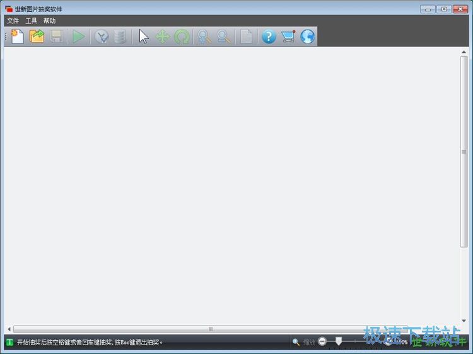Choose the green four-arrow move tool
Viewport: 473px width, 354px height.
click(x=163, y=37)
